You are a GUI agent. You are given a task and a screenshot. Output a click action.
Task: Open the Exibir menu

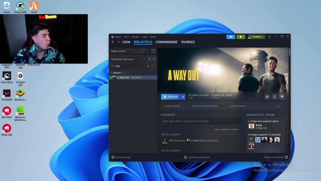pyautogui.click(x=126, y=37)
